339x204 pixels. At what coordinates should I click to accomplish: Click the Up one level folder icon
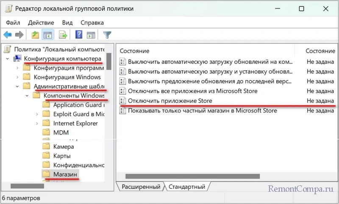coord(35,35)
